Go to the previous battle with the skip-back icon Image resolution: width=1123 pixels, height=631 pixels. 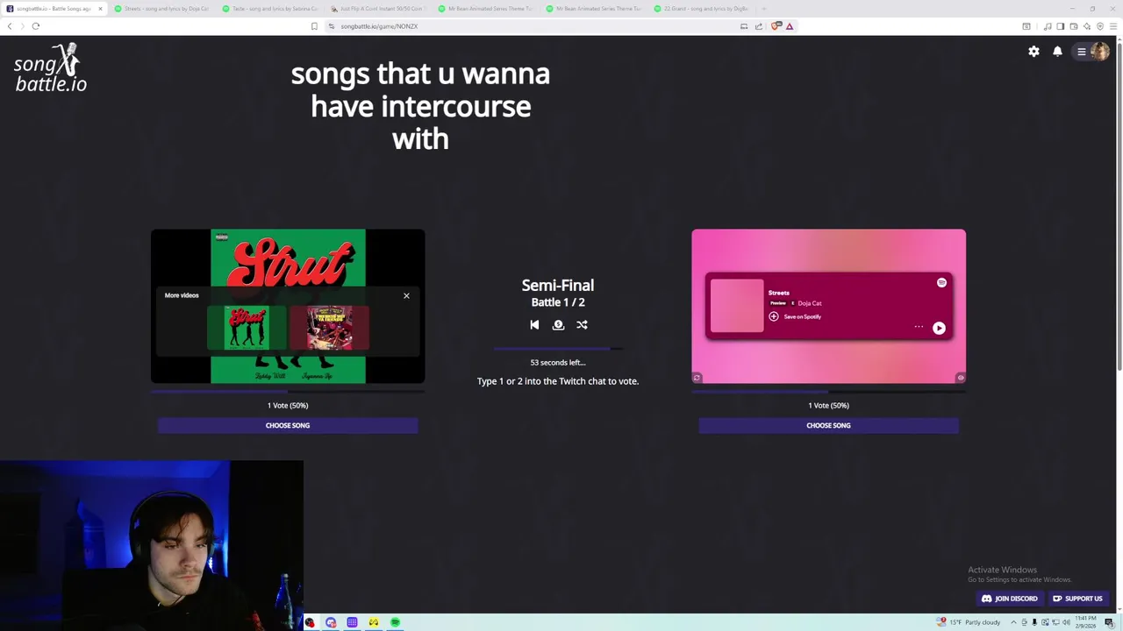534,324
